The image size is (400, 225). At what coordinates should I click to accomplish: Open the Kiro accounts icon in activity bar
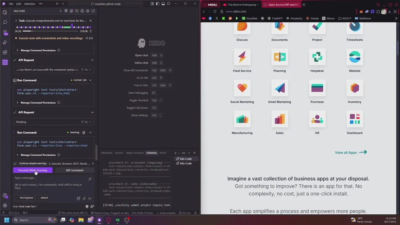[5, 196]
